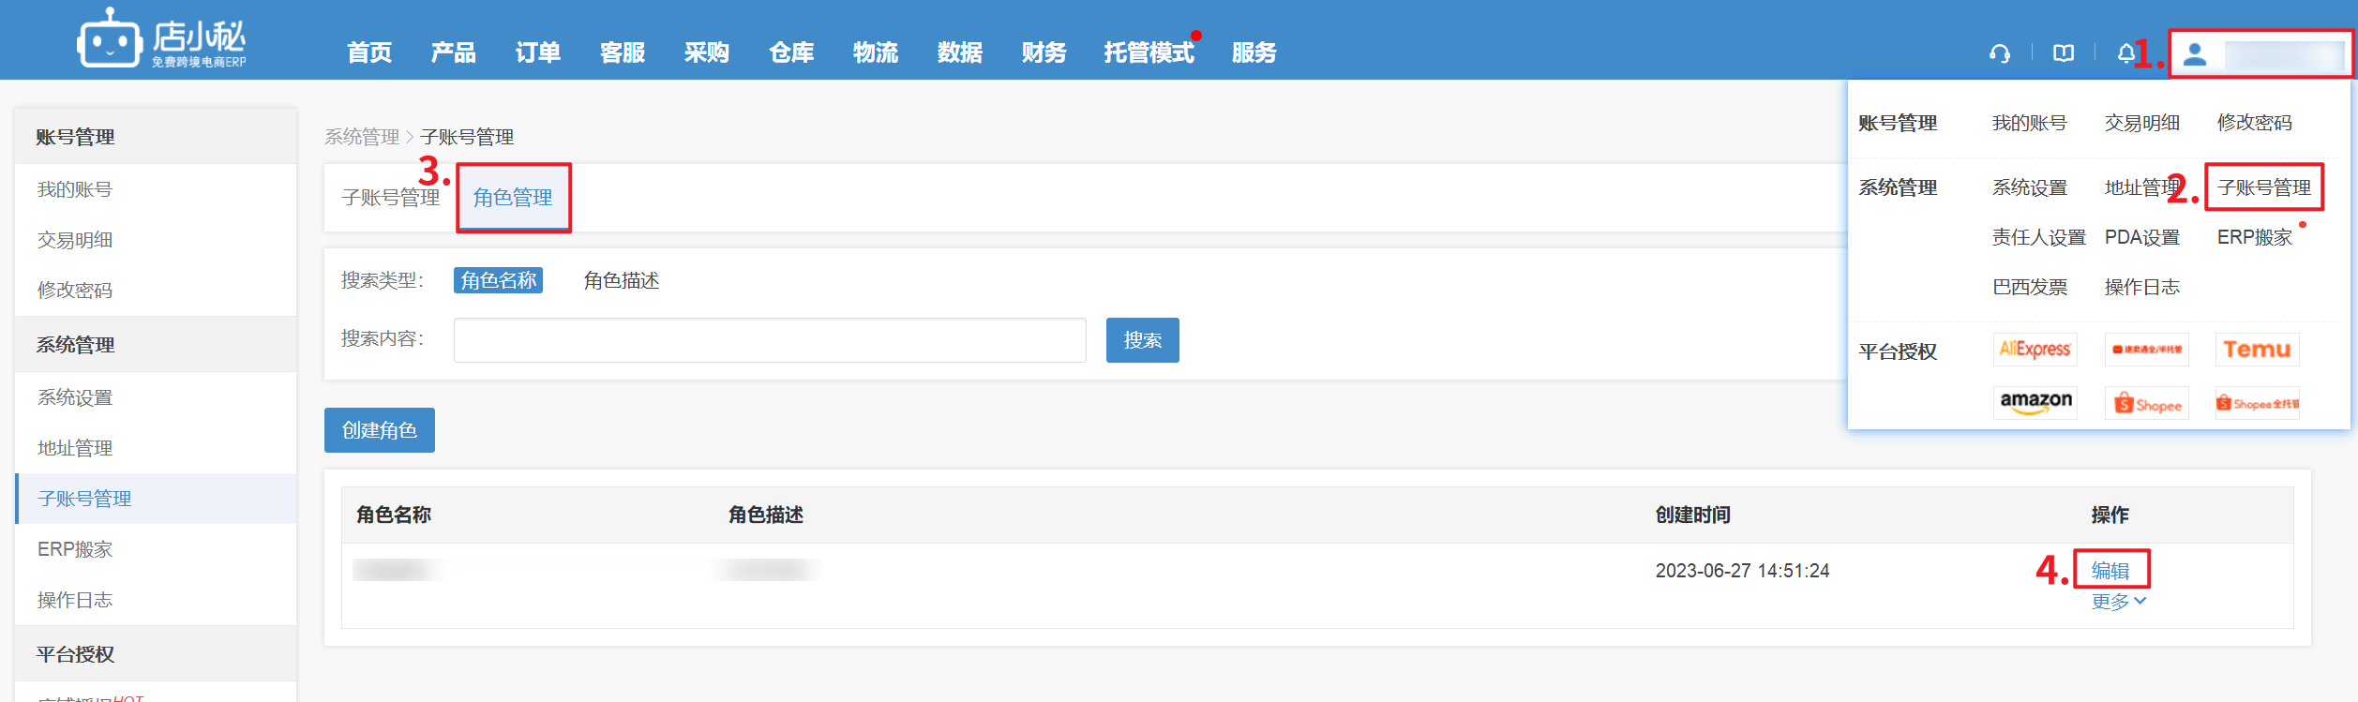Open the 财务 top menu
Image resolution: width=2358 pixels, height=702 pixels.
click(x=1044, y=52)
